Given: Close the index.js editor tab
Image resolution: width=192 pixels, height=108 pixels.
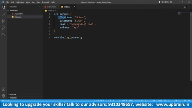Looking at the screenshot, I should 74,7.
